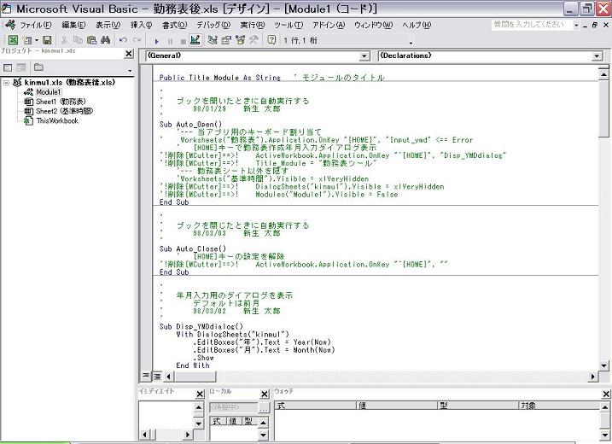Open the デバッグ(D) menu
This screenshot has height=444, width=612.
pos(213,25)
